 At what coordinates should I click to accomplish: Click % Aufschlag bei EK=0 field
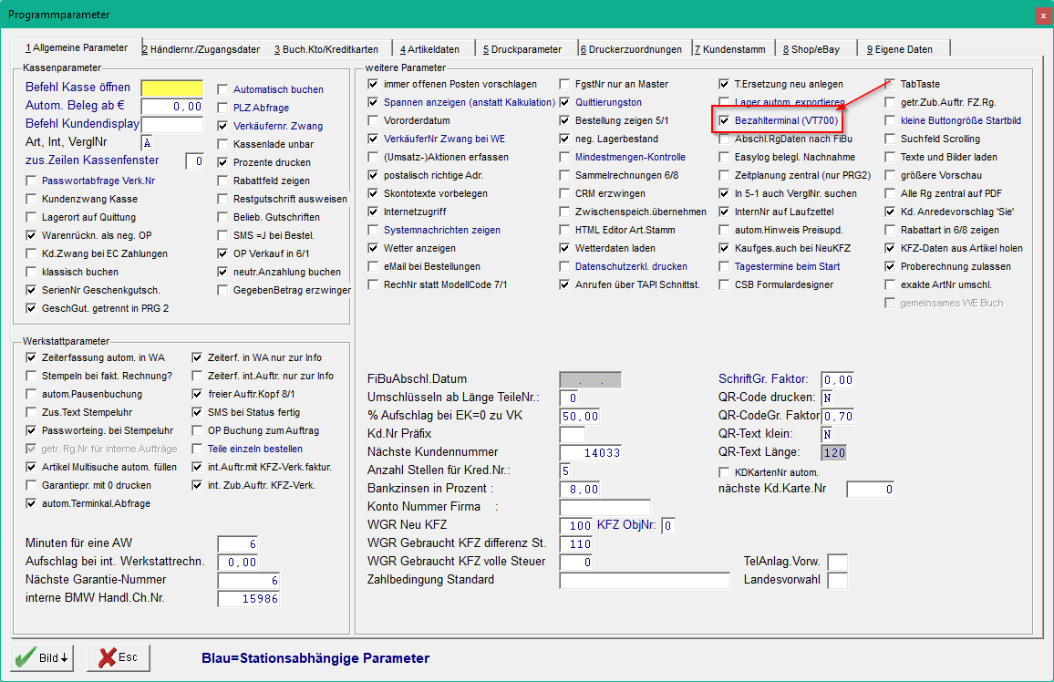pyautogui.click(x=580, y=416)
